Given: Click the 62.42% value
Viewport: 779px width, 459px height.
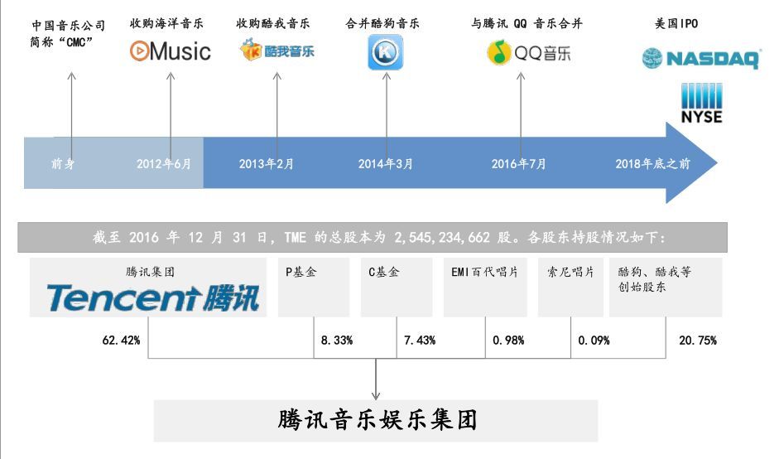Looking at the screenshot, I should [121, 341].
